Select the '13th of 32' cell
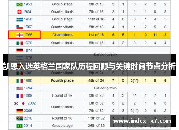The width and height of the screenshot is (179, 130). (x=96, y=118)
